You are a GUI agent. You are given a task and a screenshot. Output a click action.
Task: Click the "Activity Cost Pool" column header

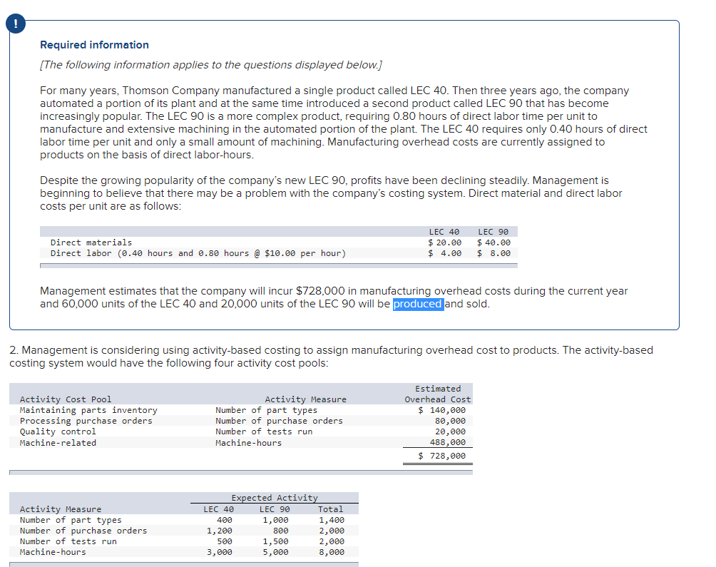[x=66, y=399]
